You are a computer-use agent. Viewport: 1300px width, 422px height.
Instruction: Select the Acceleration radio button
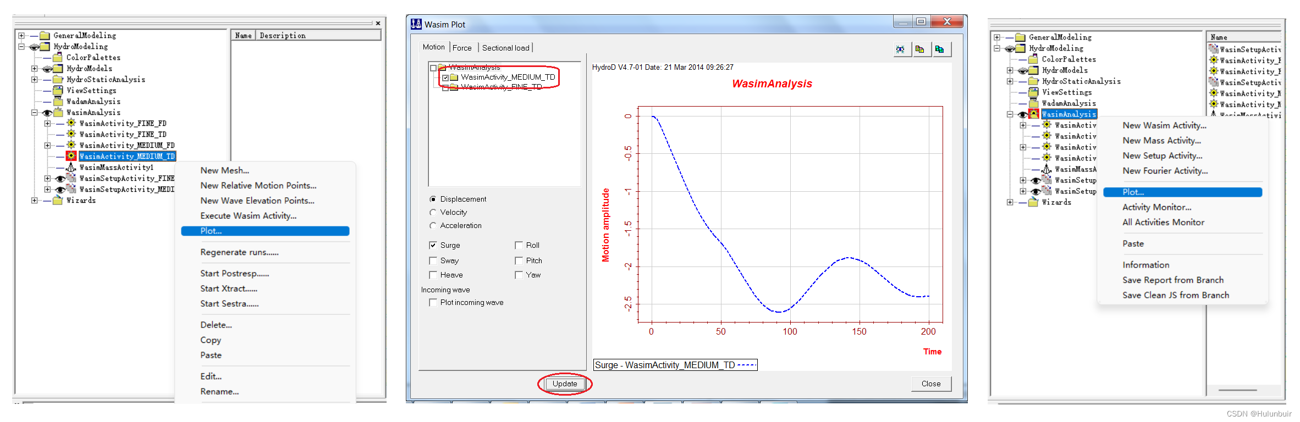click(433, 225)
